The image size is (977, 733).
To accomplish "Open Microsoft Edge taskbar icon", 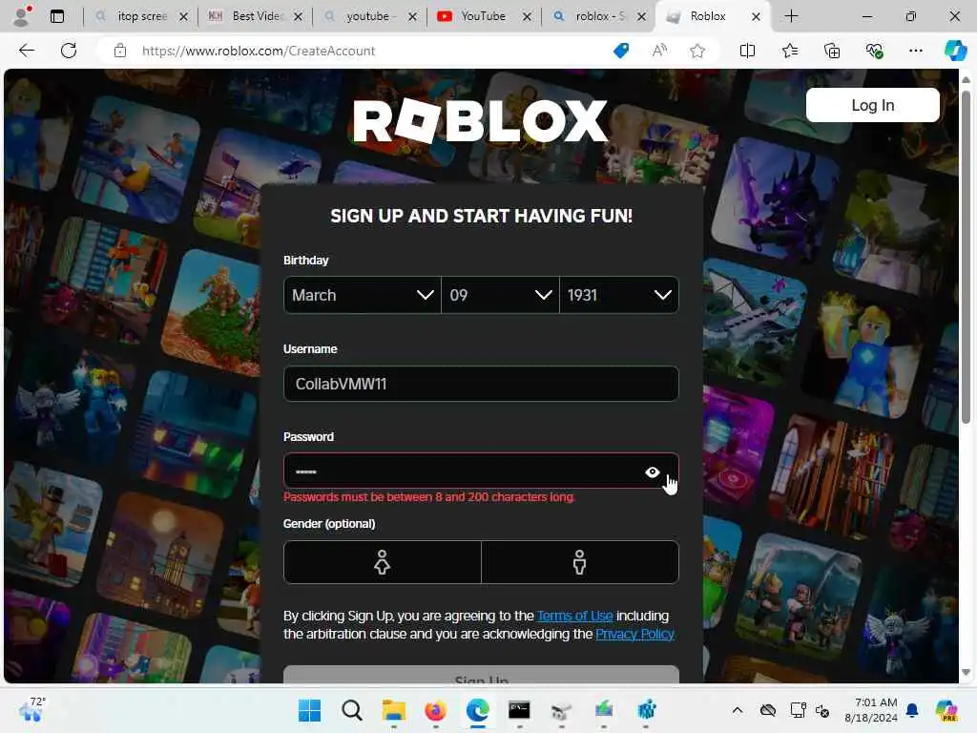I will pos(478,710).
